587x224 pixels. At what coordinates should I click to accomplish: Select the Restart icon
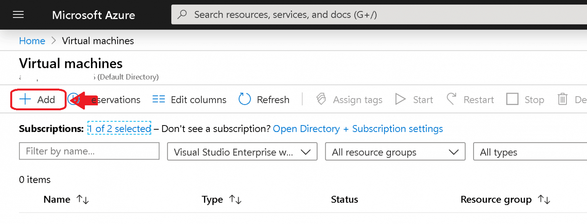[x=451, y=99]
